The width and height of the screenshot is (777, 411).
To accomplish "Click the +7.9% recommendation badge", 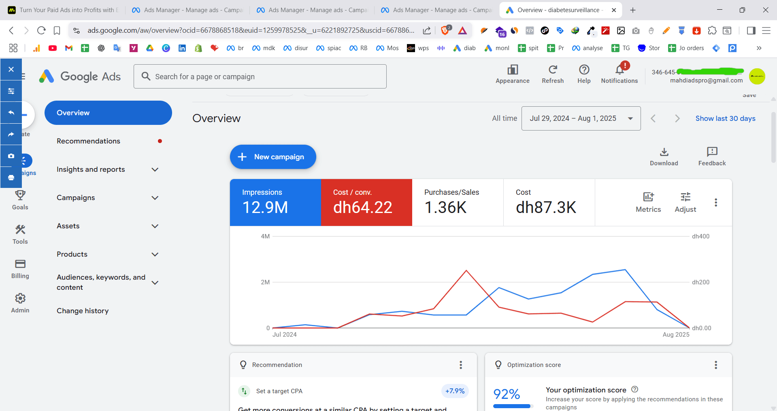I will pos(455,391).
